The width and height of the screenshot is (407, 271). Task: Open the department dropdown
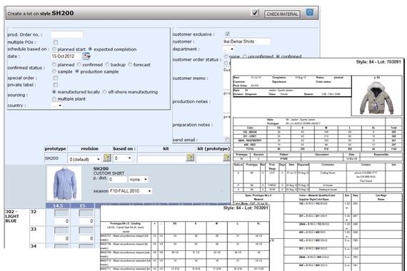228,49
